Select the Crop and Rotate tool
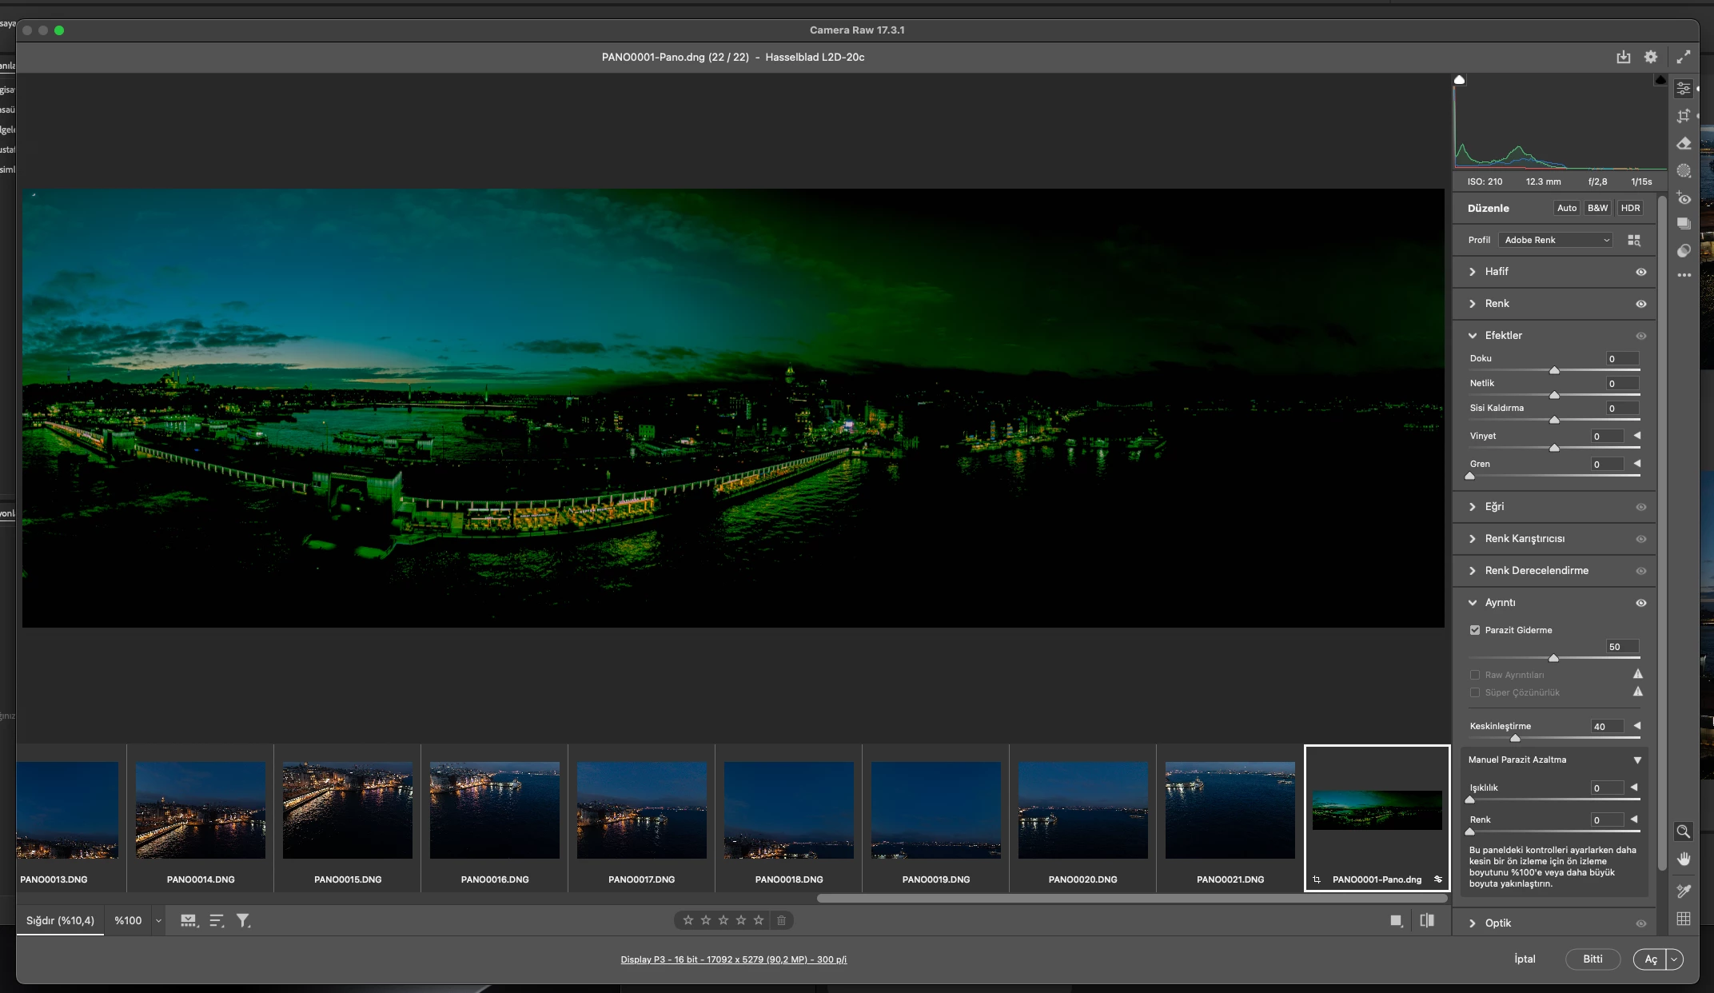The image size is (1714, 993). (x=1684, y=116)
